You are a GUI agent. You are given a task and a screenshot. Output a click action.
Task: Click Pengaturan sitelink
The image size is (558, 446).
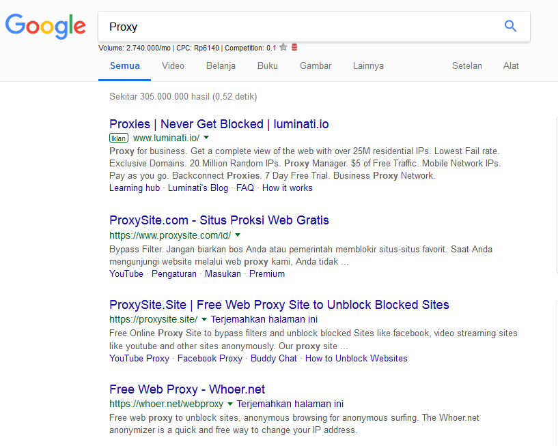(x=174, y=274)
